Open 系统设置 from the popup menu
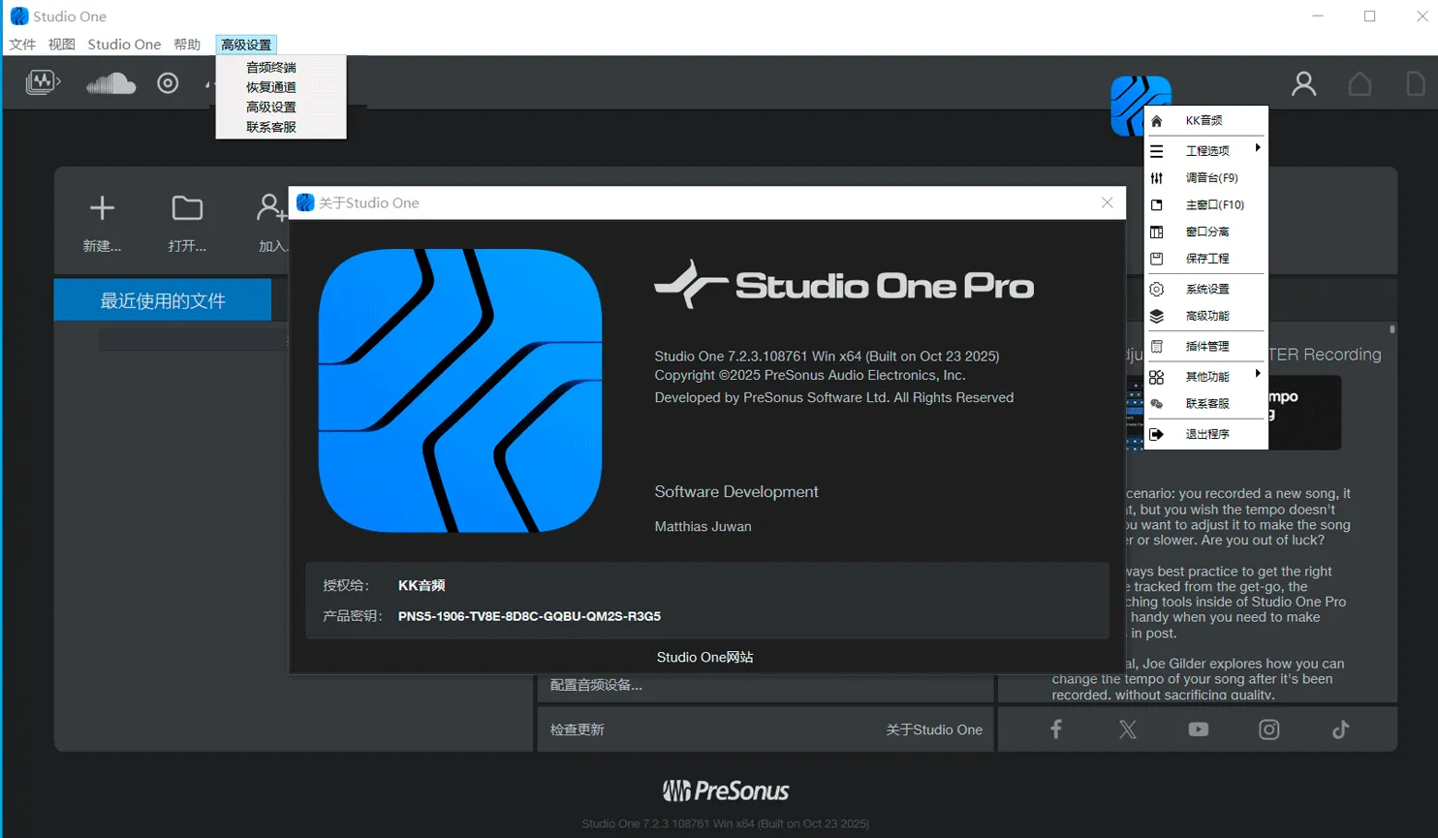Viewport: 1438px width, 838px height. pyautogui.click(x=1206, y=289)
